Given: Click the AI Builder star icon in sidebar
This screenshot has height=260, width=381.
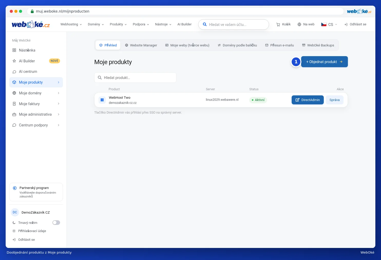Looking at the screenshot, I should pos(14,61).
